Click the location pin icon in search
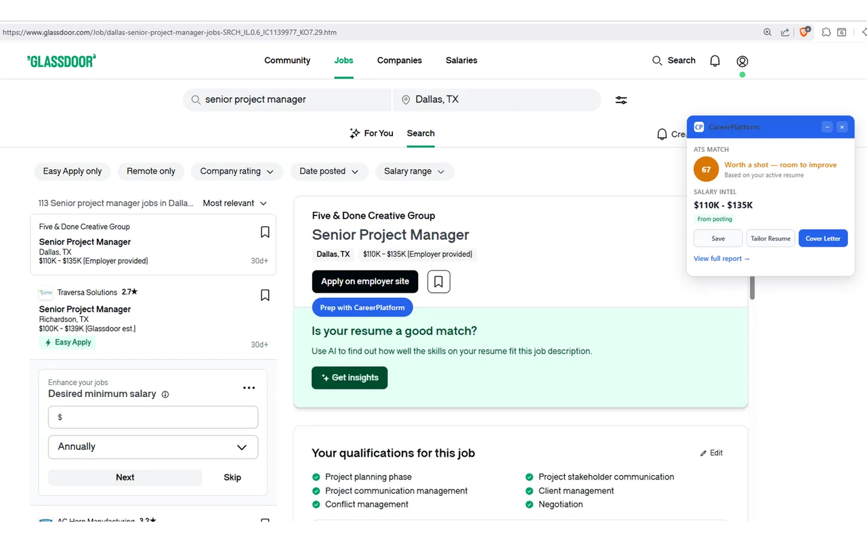Image resolution: width=867 pixels, height=542 pixels. coord(406,100)
